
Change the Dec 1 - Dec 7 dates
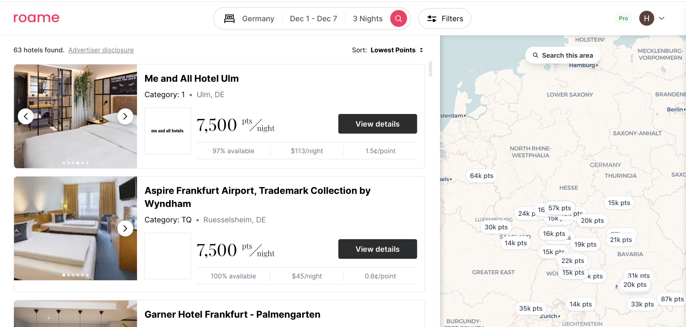(x=314, y=18)
